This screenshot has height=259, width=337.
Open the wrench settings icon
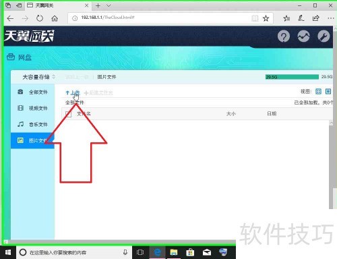324,36
